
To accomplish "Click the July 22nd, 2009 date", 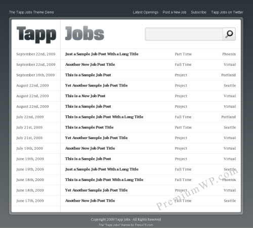I will tap(30, 117).
